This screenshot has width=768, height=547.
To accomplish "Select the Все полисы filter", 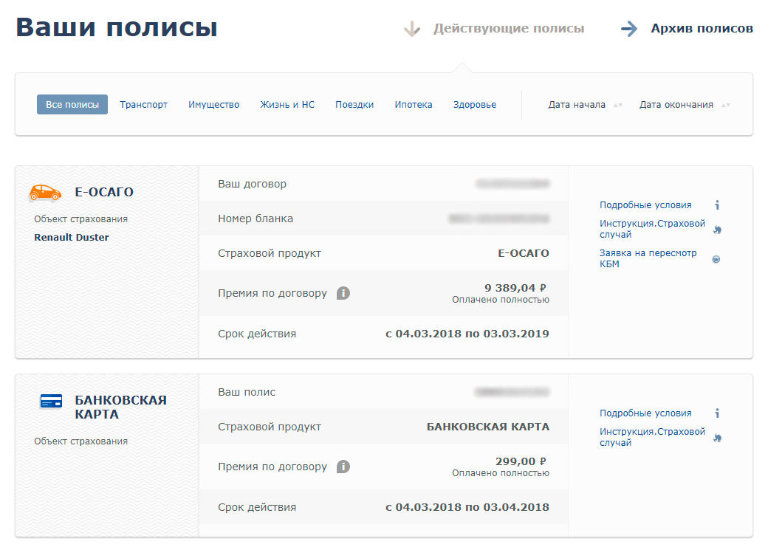I will (x=72, y=104).
